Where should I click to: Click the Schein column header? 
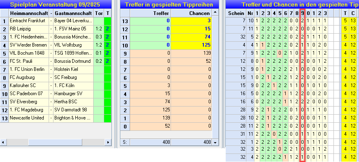click(x=235, y=13)
